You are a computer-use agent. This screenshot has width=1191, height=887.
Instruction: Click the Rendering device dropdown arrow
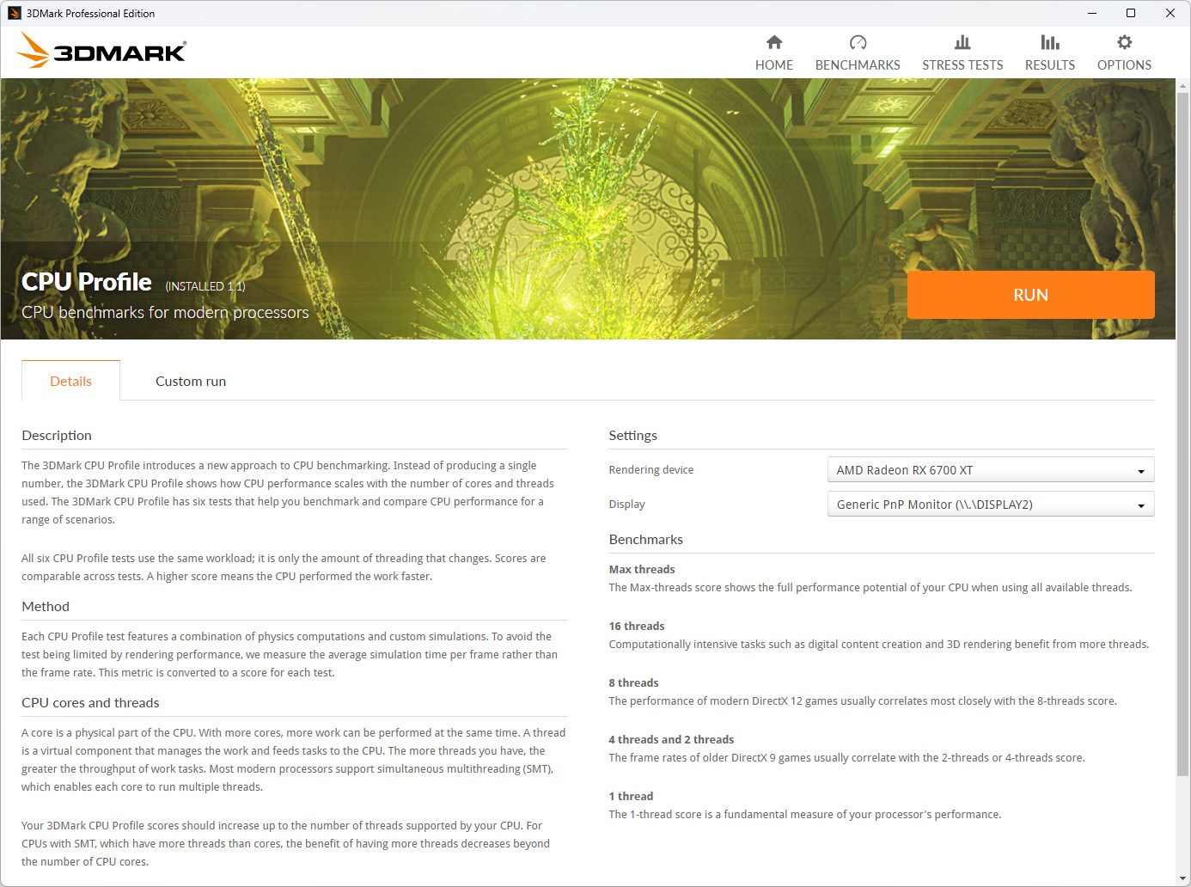tap(1140, 471)
